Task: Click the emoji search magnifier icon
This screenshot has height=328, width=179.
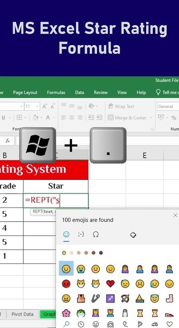Action: pyautogui.click(x=66, y=324)
